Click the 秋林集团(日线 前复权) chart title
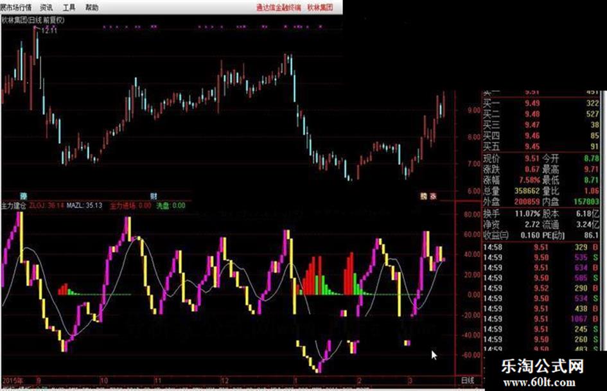This screenshot has width=607, height=391. click(33, 20)
